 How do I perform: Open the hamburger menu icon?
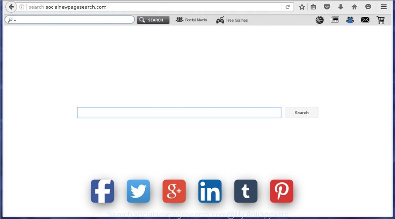[383, 7]
